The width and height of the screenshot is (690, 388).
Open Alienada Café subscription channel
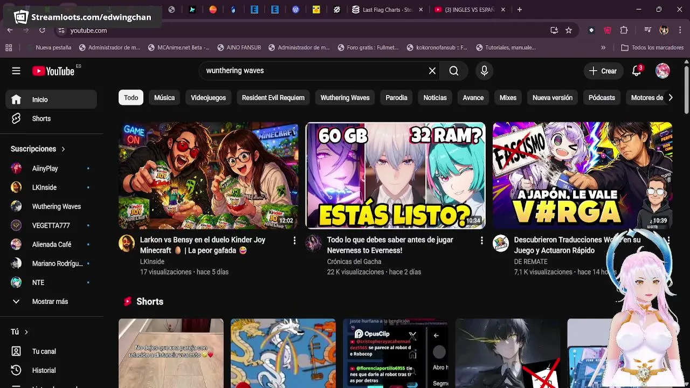52,244
